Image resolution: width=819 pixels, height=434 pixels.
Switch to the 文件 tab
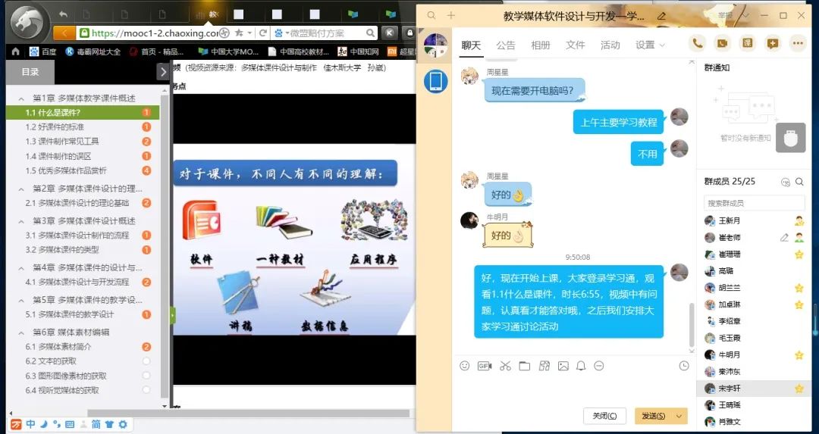pyautogui.click(x=576, y=45)
